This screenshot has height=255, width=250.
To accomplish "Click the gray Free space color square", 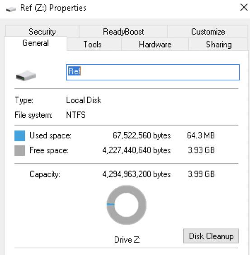I will tap(20, 151).
